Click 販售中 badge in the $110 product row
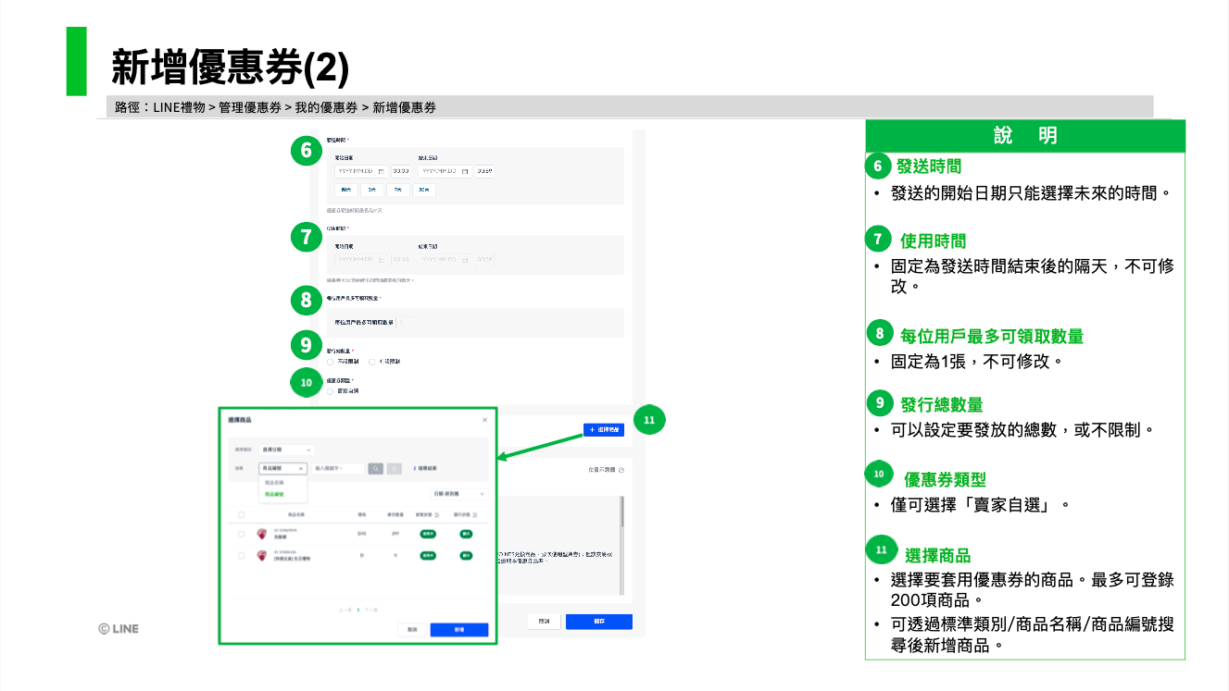1229x691 pixels. point(428,534)
